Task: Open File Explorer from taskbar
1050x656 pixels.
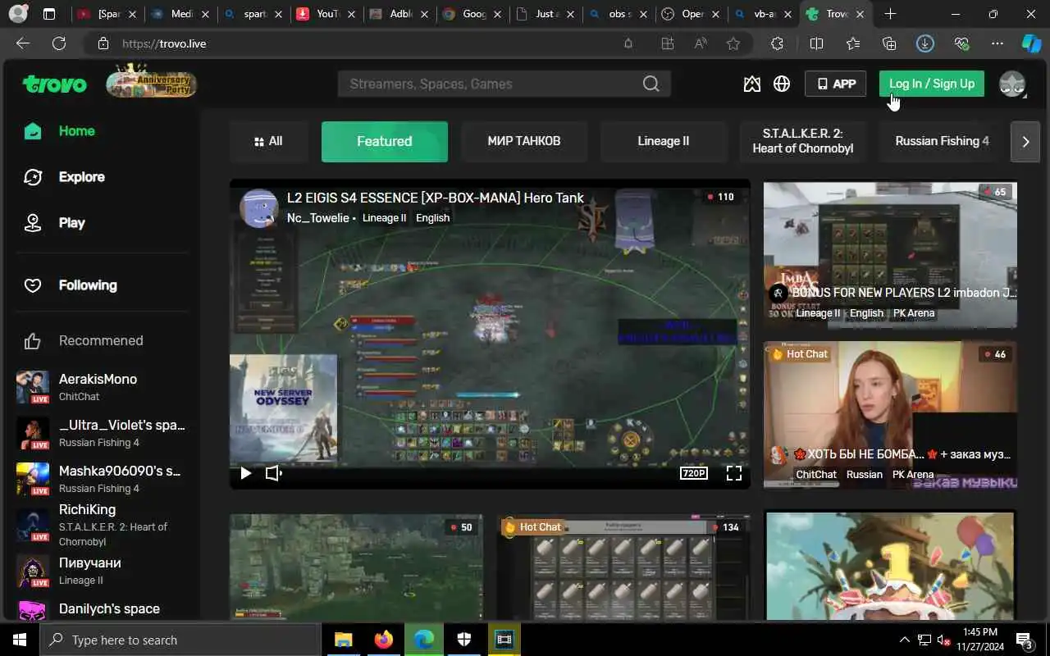Action: [343, 640]
